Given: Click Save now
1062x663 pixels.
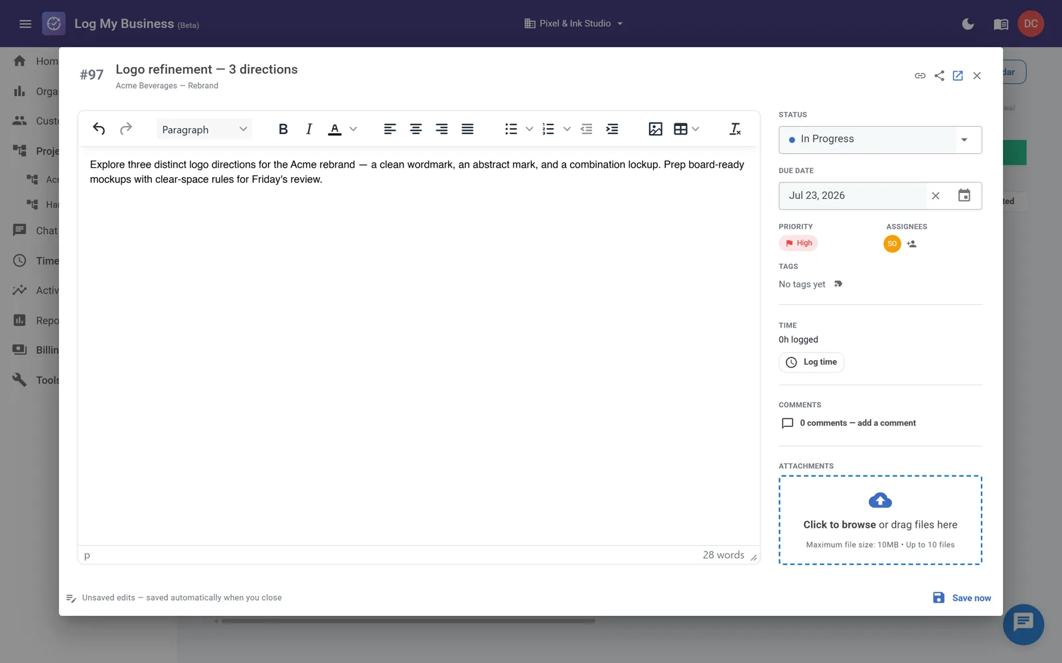Looking at the screenshot, I should pos(962,598).
